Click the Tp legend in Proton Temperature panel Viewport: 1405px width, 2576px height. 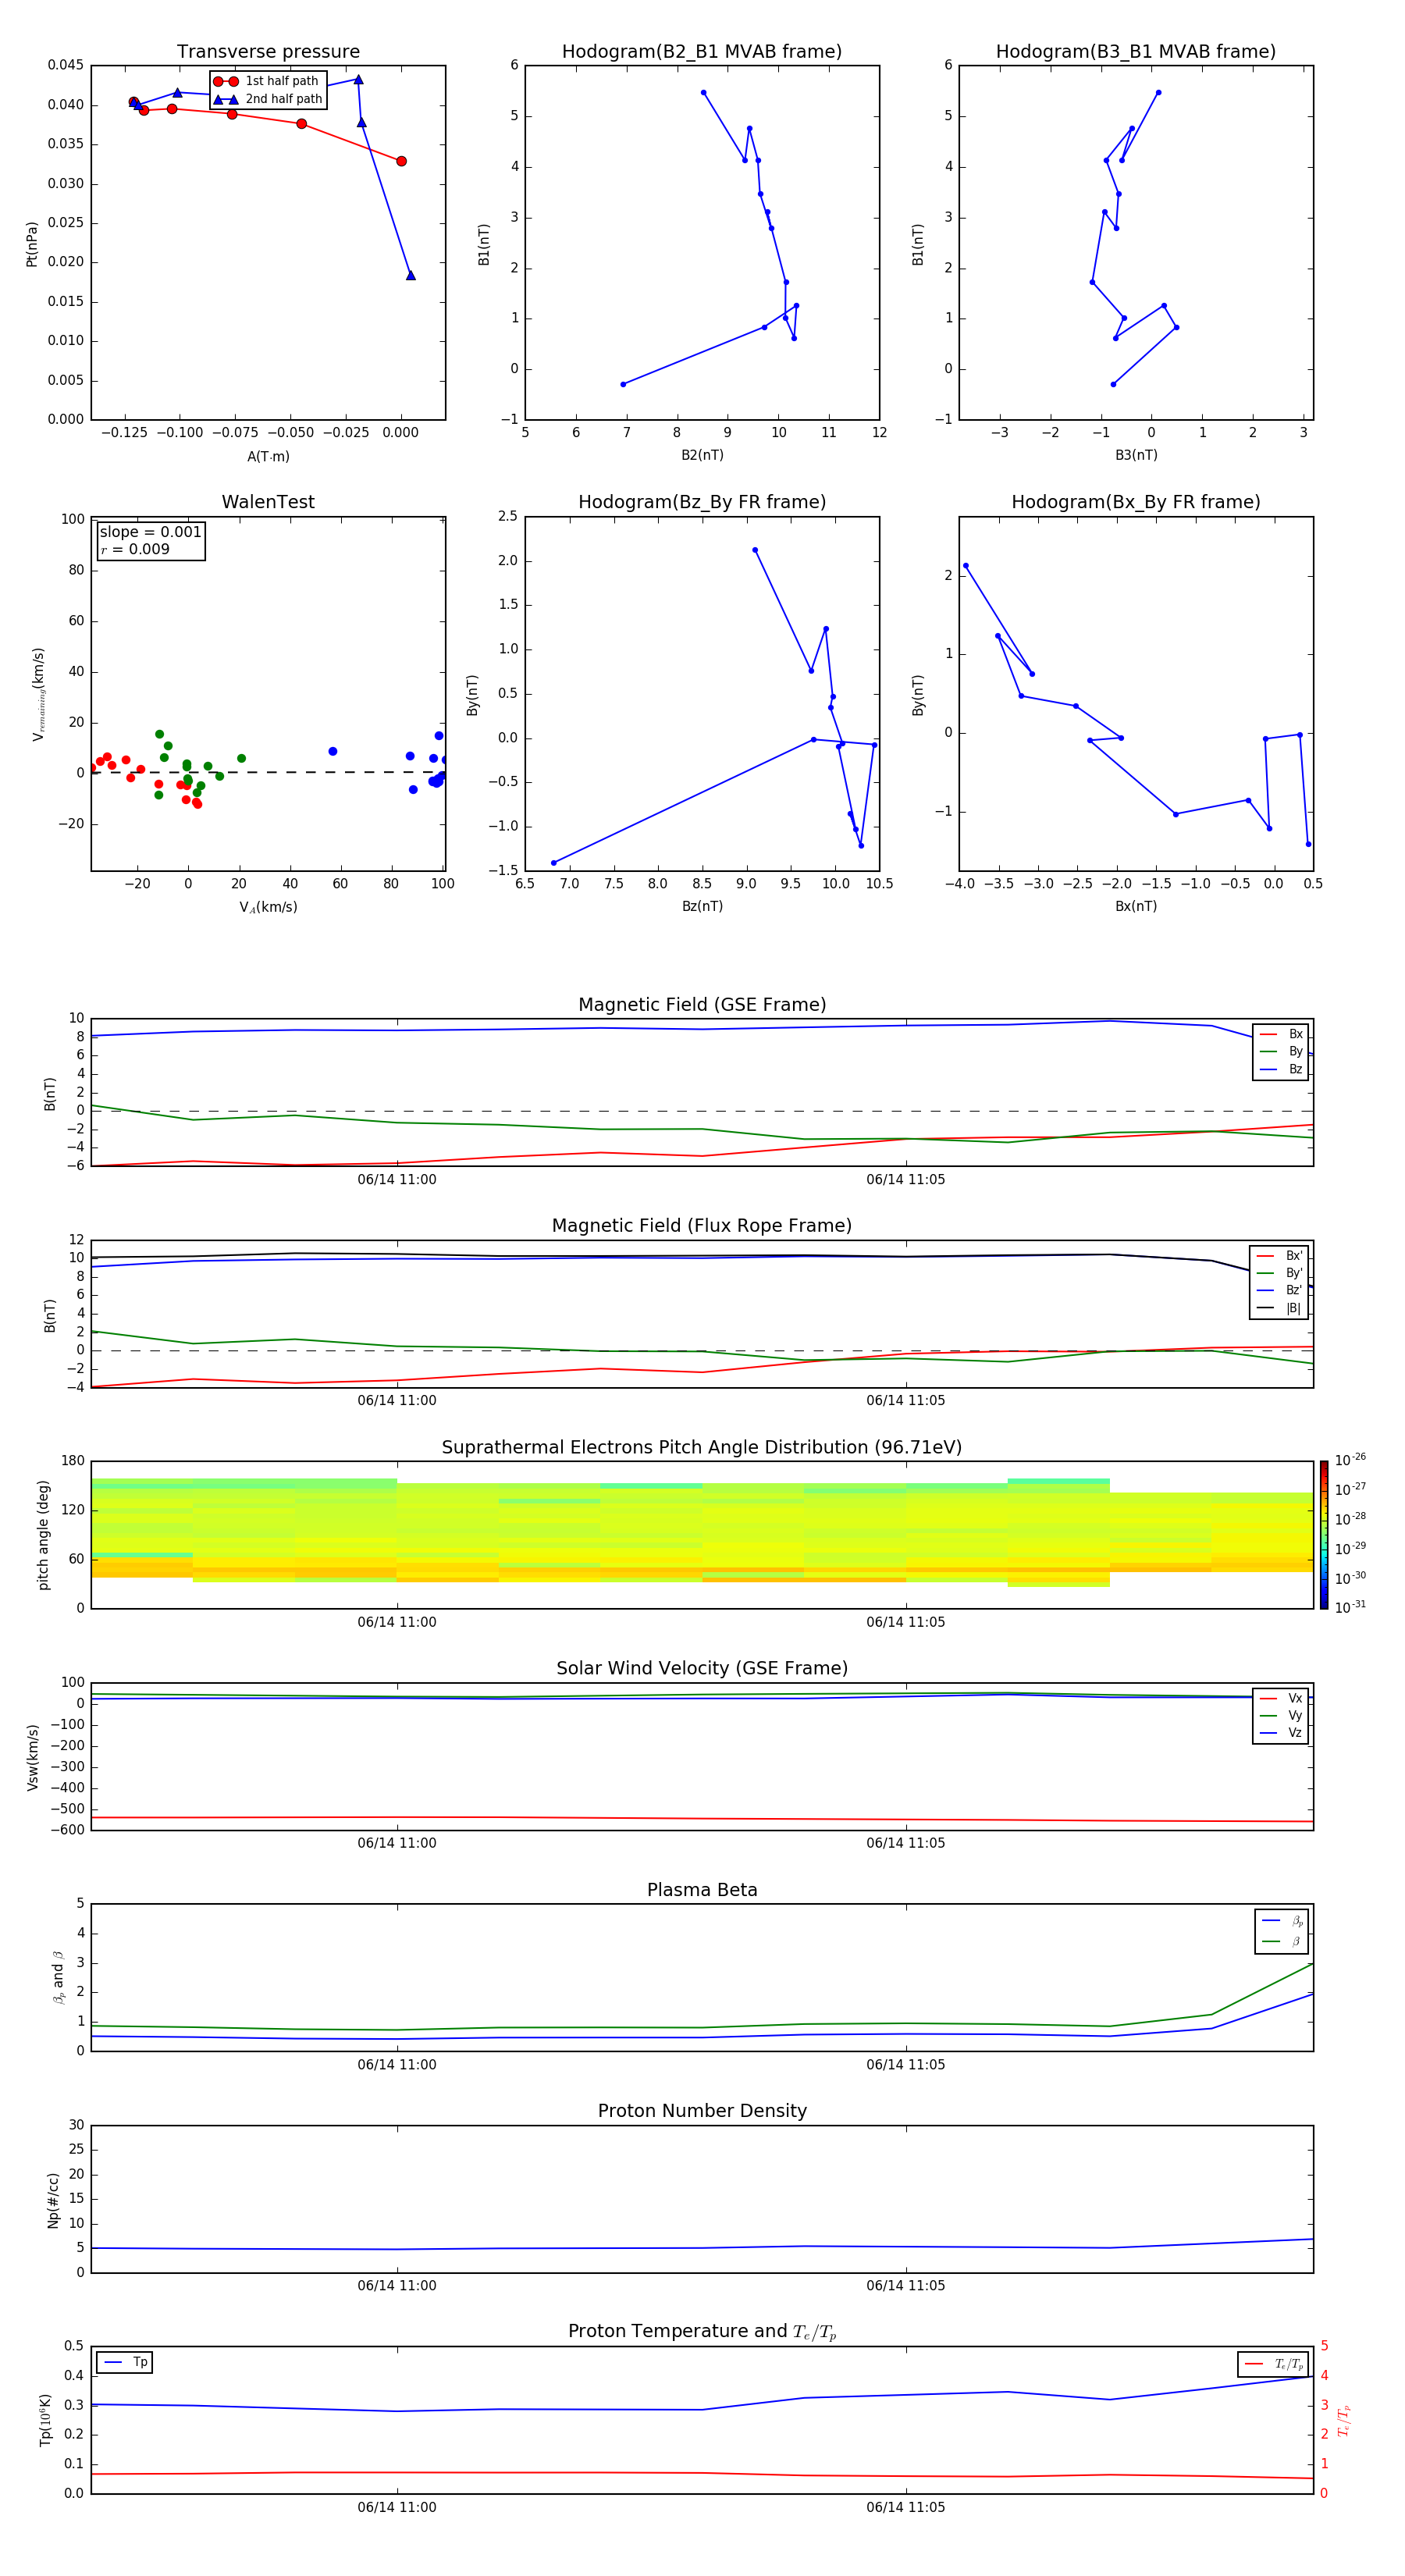[125, 2362]
